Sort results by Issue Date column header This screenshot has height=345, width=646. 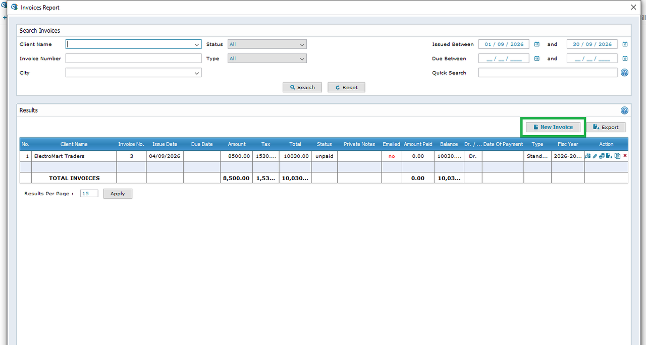tap(165, 144)
